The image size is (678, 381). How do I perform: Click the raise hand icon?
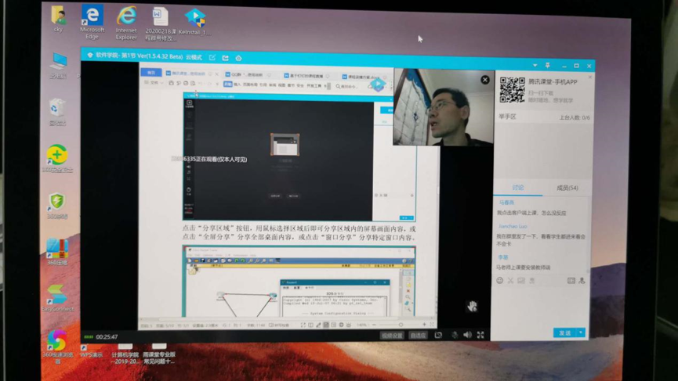[472, 306]
